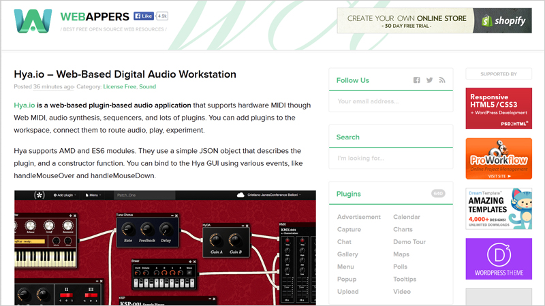Click the Hya.io workstation screenshot image
This screenshot has height=306, width=545.
165,248
